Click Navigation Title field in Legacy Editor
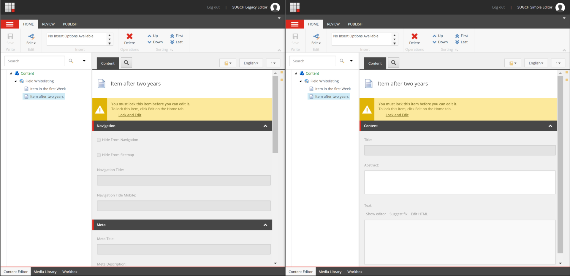 pos(184,180)
